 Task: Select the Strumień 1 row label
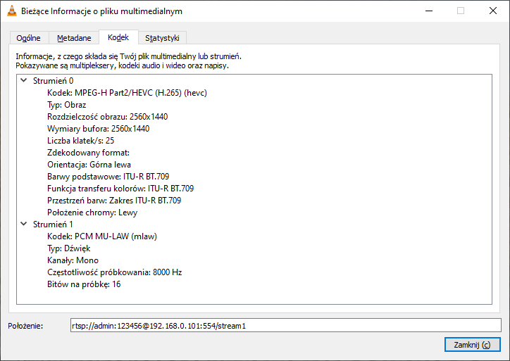pos(53,224)
